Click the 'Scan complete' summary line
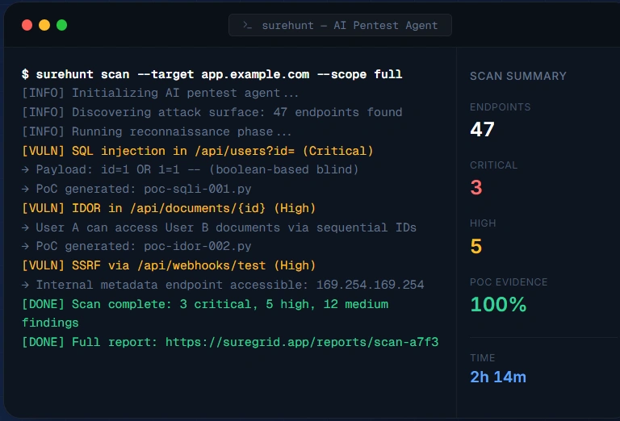620x421 pixels. tap(205, 314)
